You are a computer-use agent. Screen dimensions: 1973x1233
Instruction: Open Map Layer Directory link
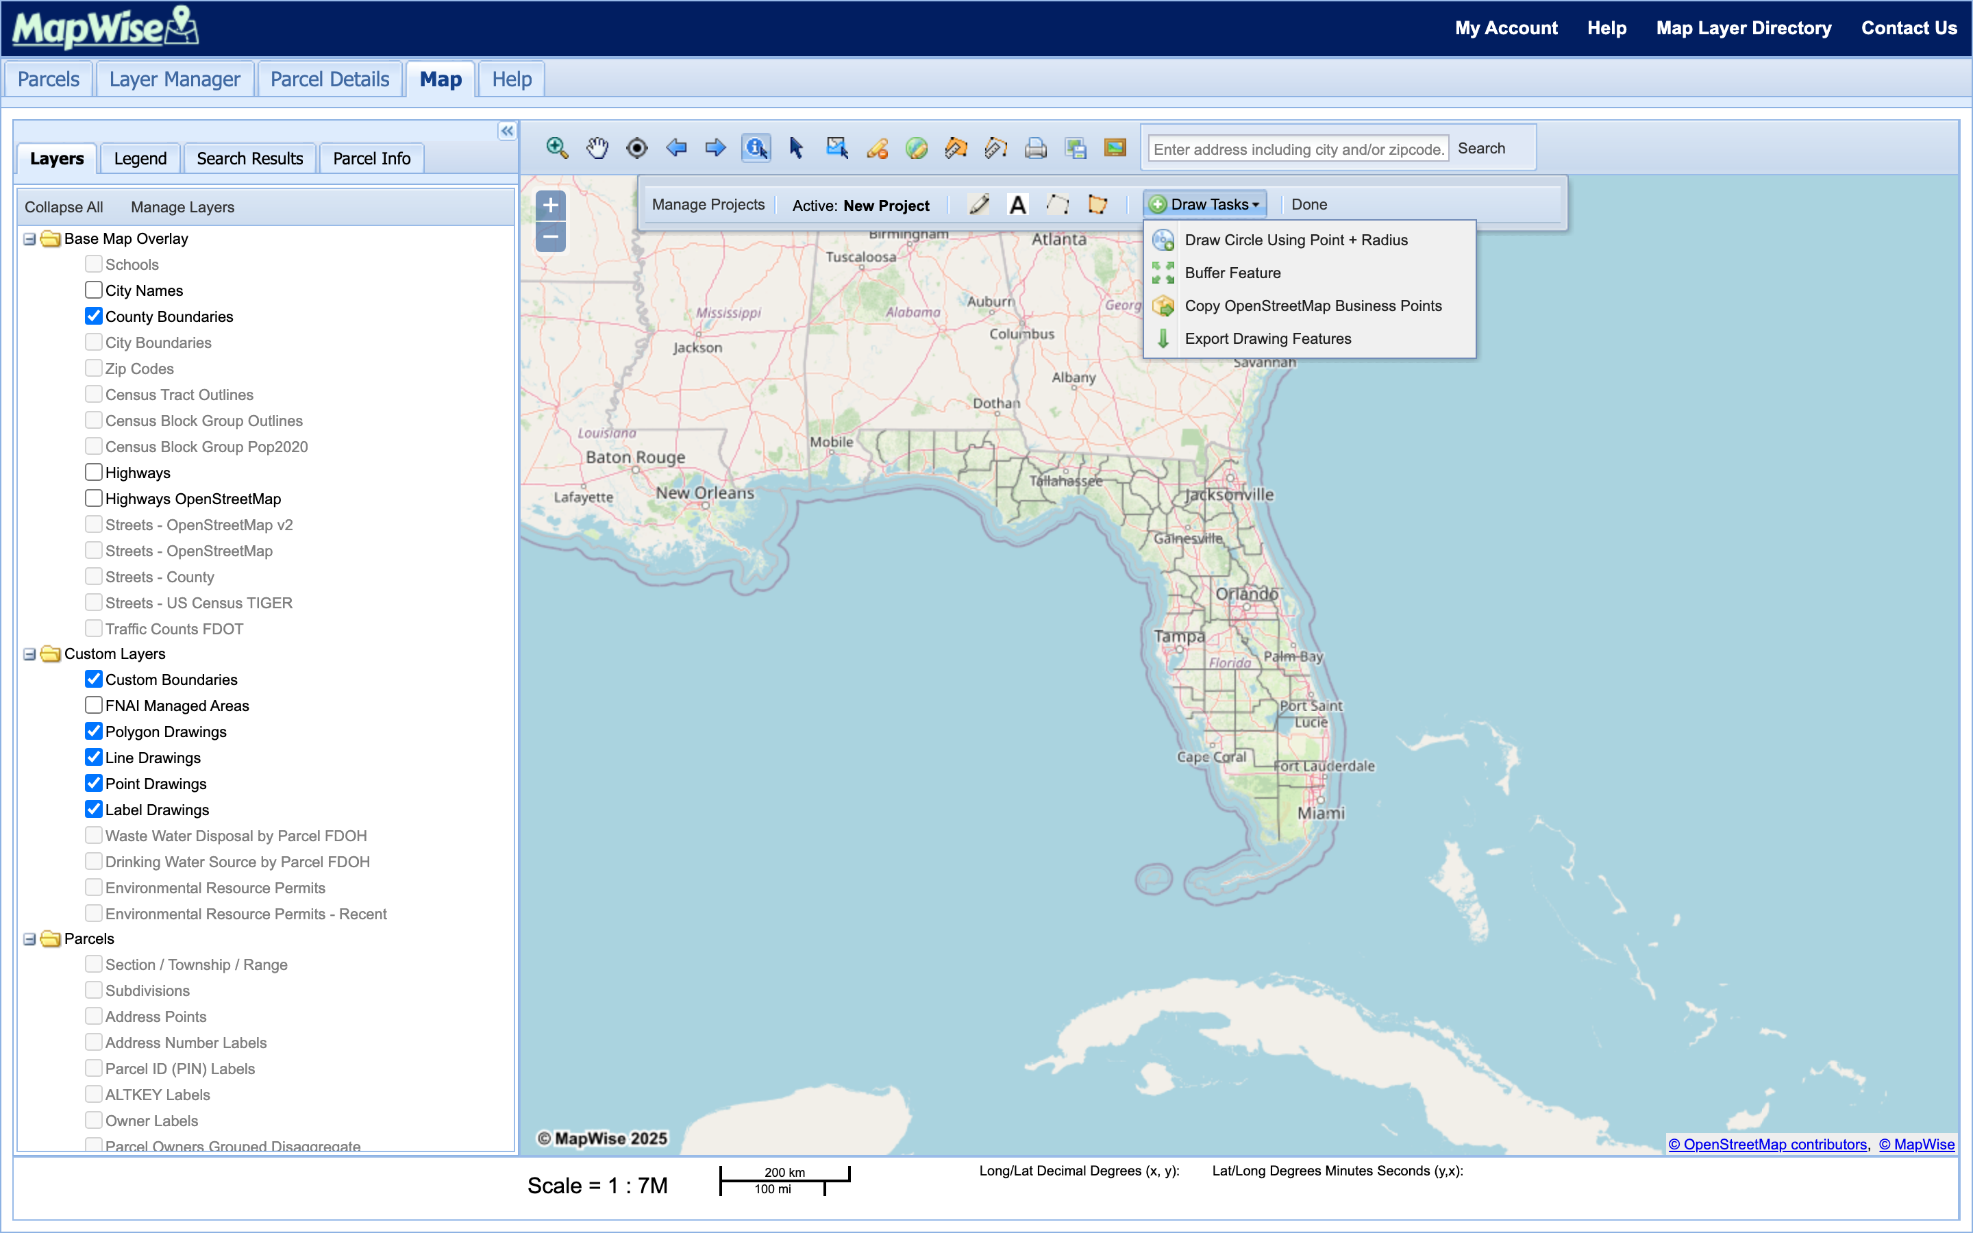click(x=1743, y=27)
